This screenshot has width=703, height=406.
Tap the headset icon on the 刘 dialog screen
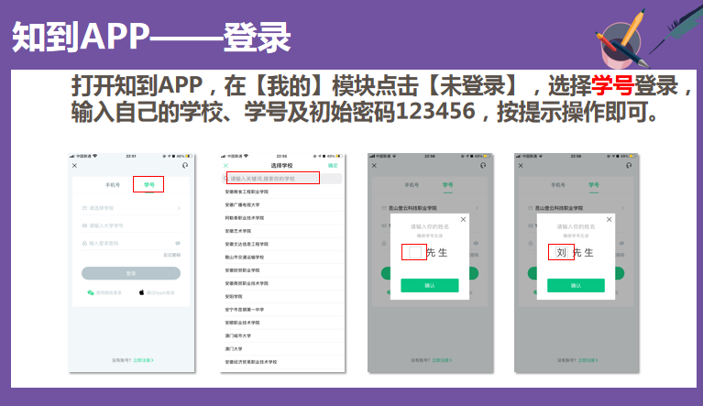(629, 165)
